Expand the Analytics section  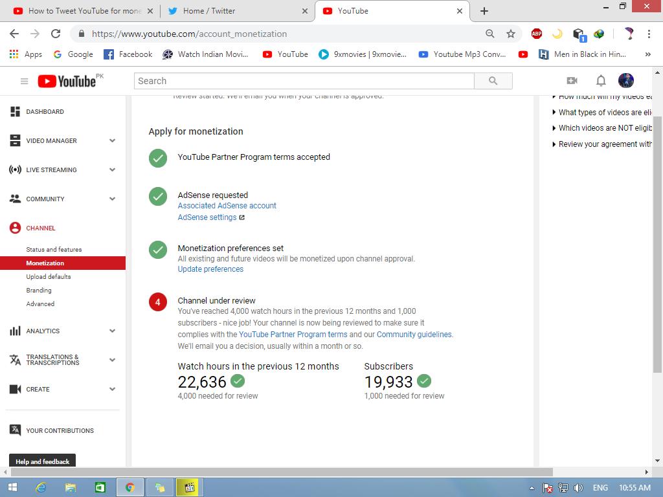(112, 331)
